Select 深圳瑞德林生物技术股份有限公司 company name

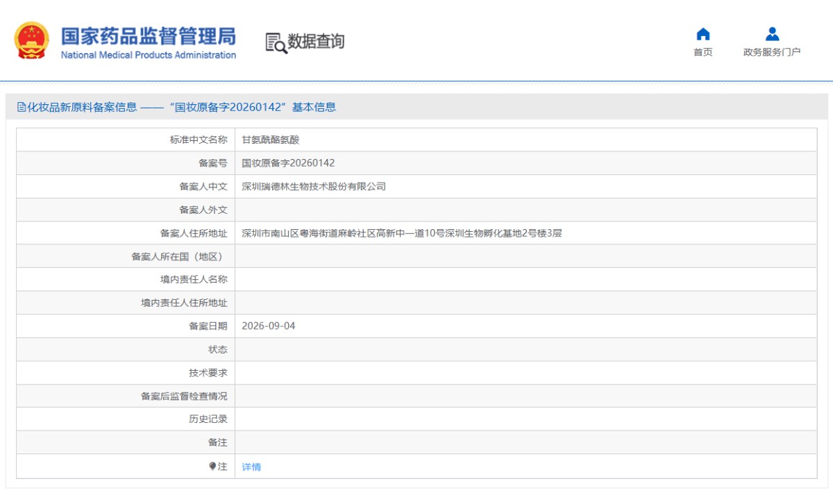coord(314,186)
